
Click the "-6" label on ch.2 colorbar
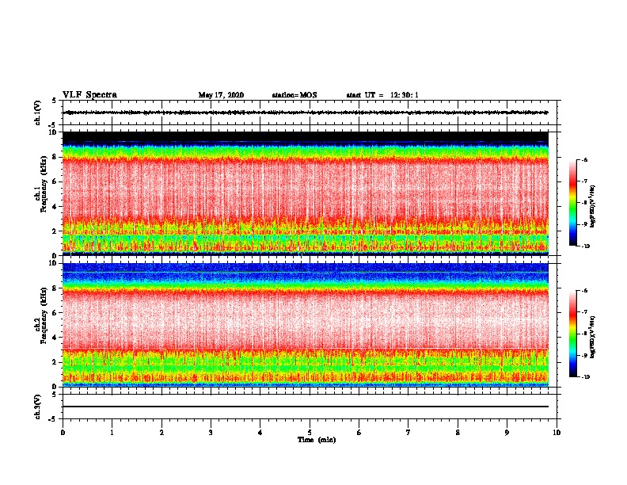(585, 291)
